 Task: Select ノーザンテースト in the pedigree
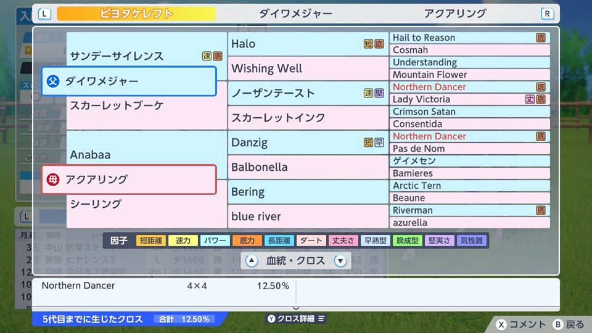coord(308,93)
